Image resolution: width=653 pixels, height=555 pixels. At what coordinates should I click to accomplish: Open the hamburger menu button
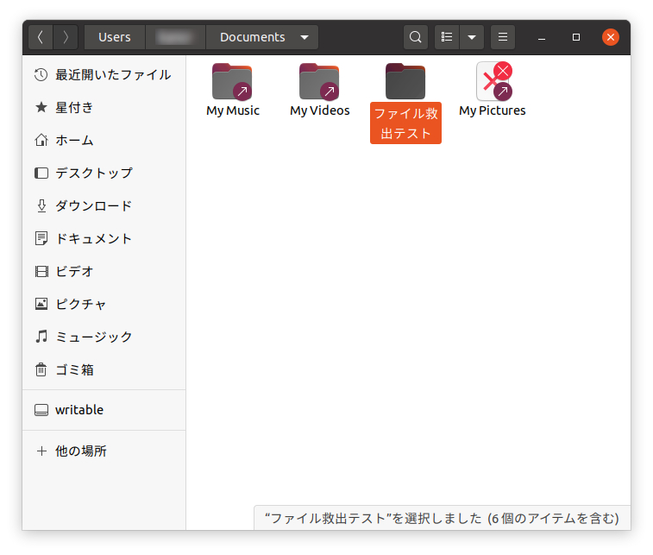pos(503,37)
